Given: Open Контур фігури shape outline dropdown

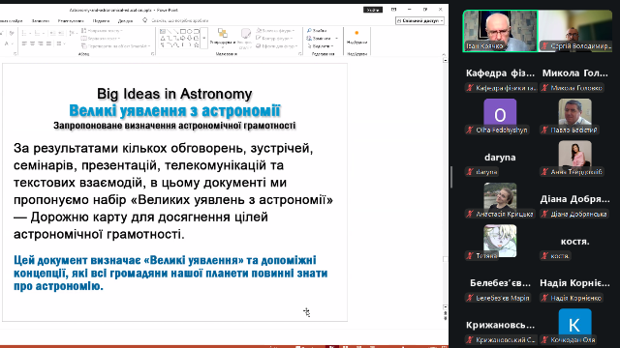Looking at the screenshot, I should pos(275,39).
